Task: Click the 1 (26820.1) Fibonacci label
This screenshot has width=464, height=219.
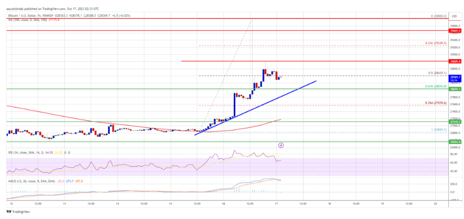Action: (438, 129)
